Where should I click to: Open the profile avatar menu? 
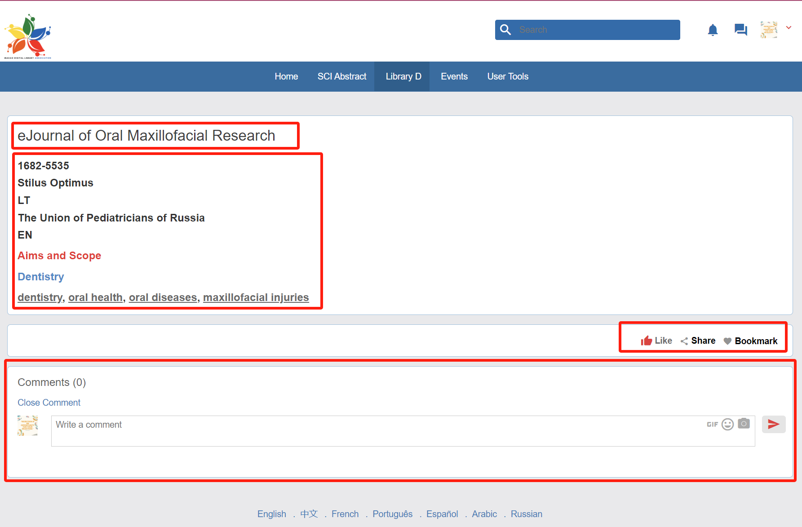point(769,30)
